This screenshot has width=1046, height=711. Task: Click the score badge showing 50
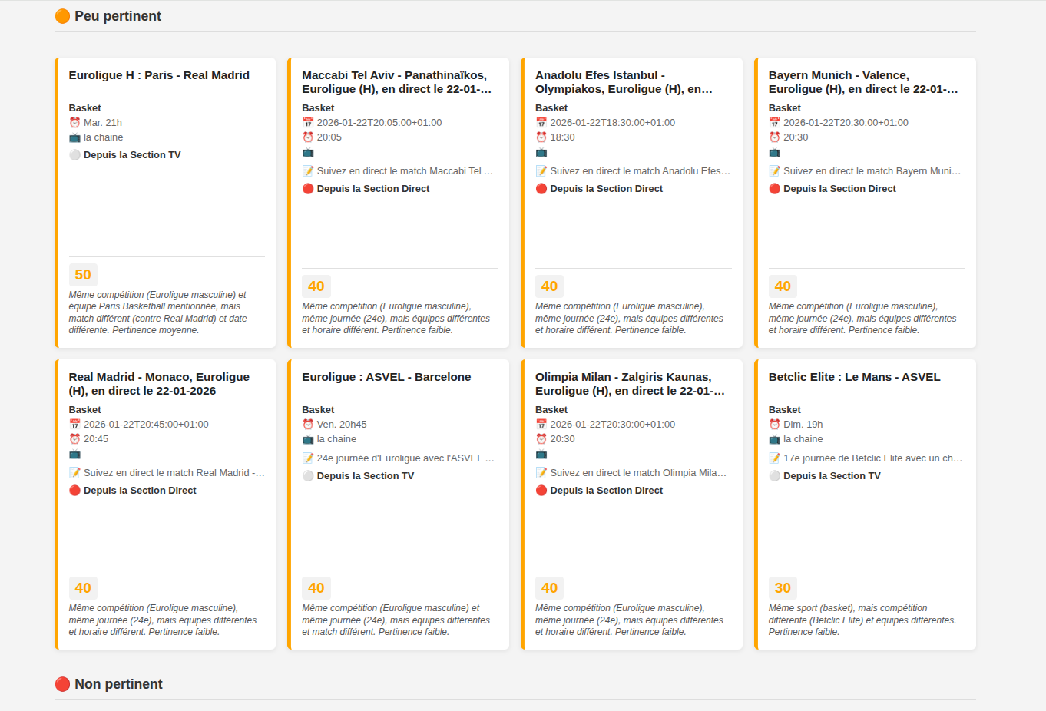(83, 275)
